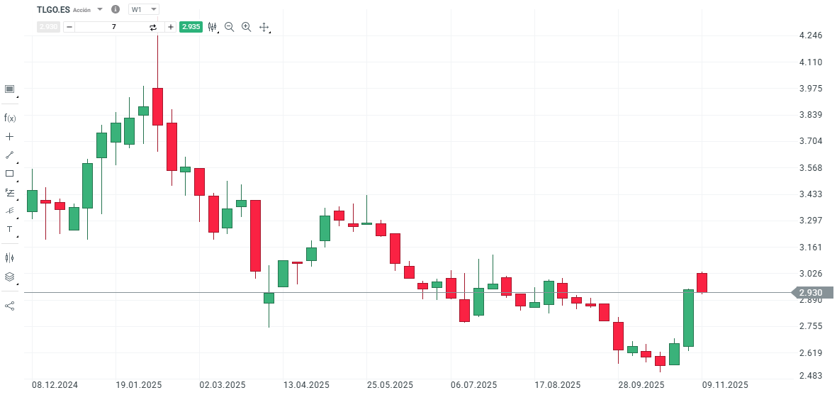Select the rectangle shape tool

pyautogui.click(x=10, y=173)
